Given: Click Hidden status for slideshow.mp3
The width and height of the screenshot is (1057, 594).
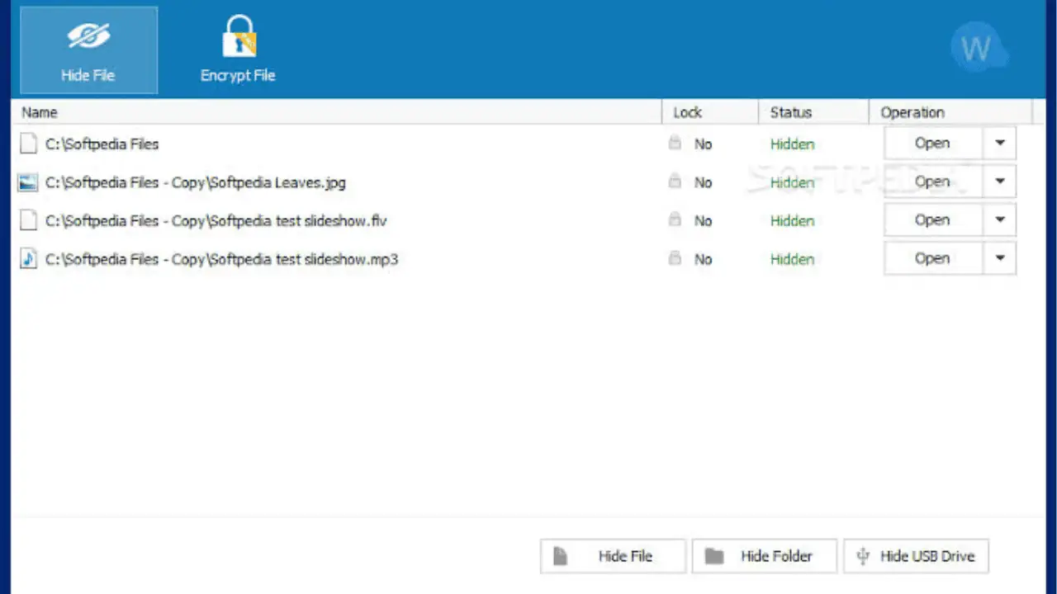Looking at the screenshot, I should point(793,259).
